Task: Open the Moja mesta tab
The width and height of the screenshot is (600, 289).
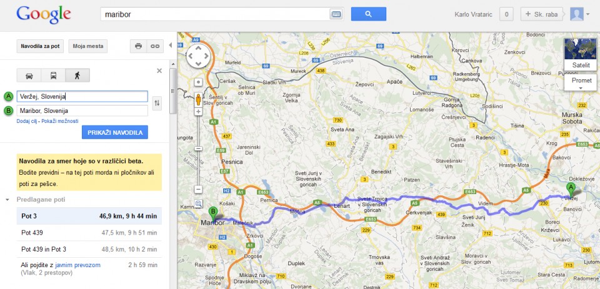Action: (88, 46)
